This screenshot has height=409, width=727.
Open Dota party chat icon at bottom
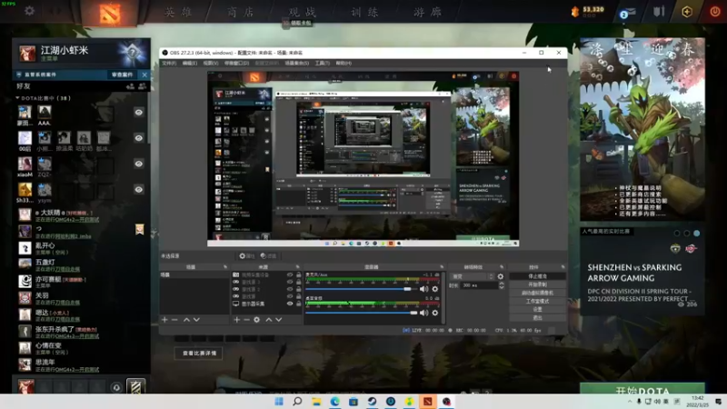click(116, 387)
